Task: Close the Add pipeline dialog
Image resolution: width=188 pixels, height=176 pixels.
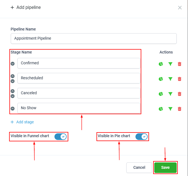Action: click(x=180, y=8)
